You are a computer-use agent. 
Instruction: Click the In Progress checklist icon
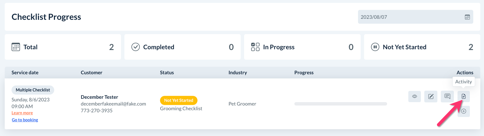point(255,47)
